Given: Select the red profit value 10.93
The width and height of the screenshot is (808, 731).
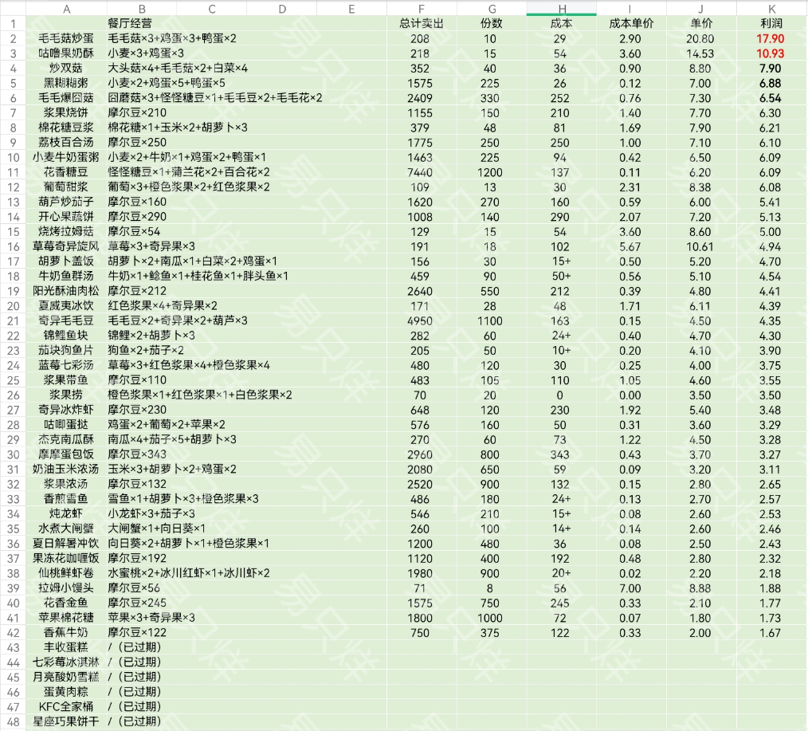Looking at the screenshot, I should 771,53.
